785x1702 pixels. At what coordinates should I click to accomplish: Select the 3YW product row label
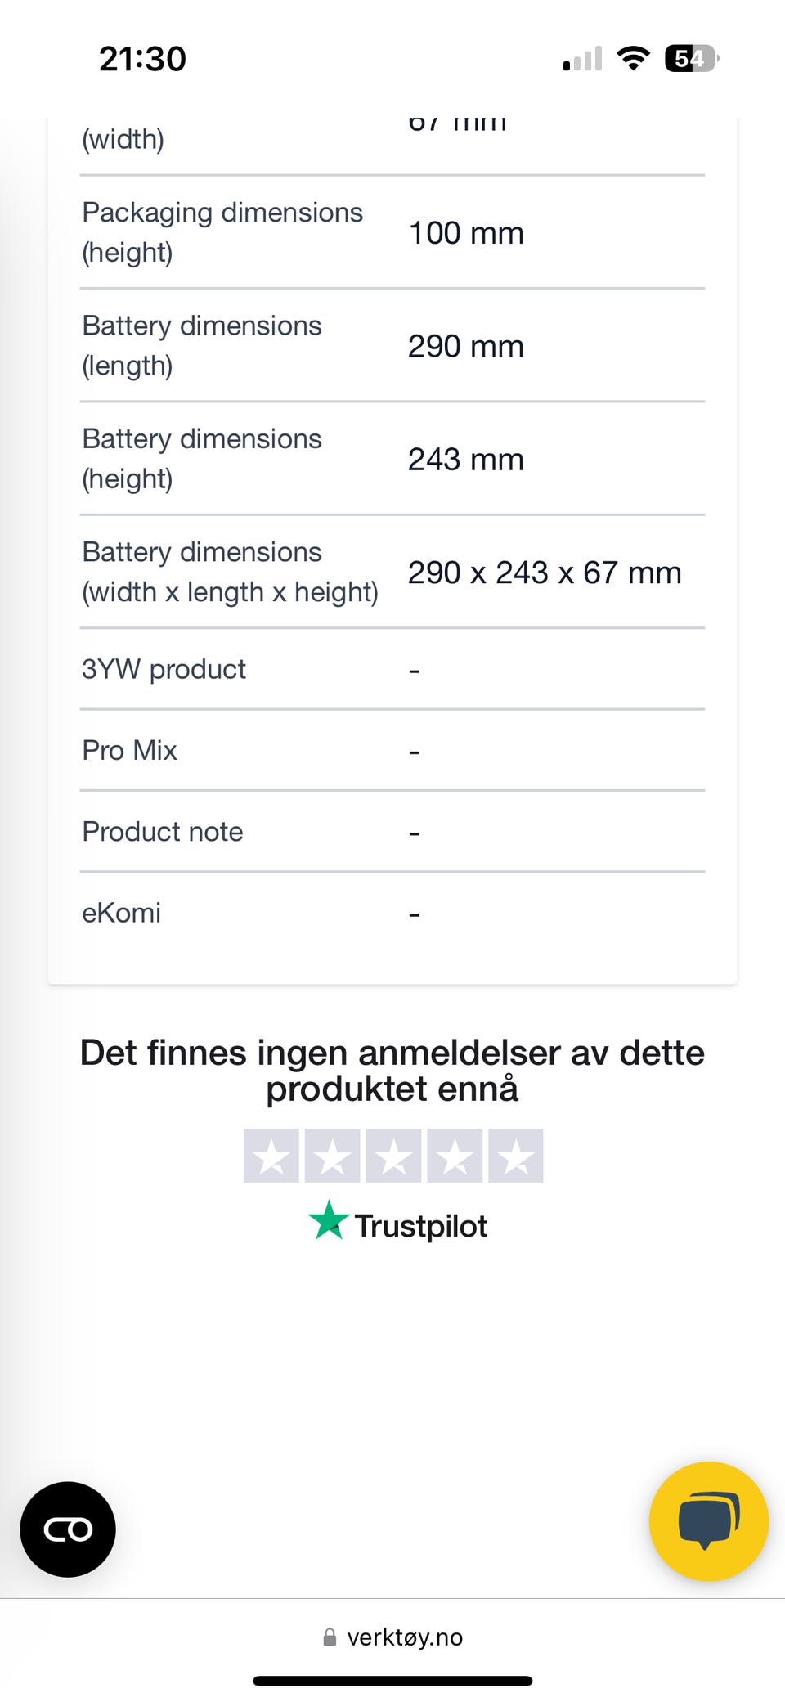(164, 669)
